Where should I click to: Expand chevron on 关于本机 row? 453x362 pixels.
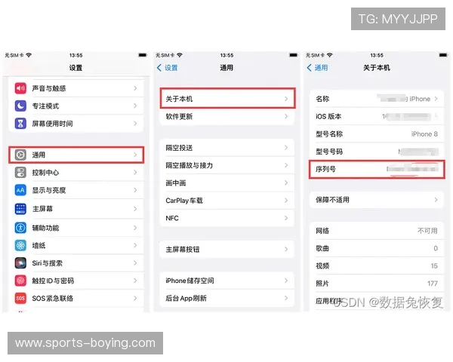(286, 99)
